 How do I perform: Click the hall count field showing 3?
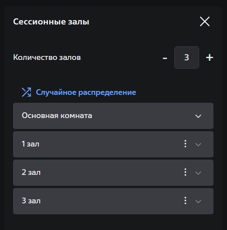(x=186, y=58)
